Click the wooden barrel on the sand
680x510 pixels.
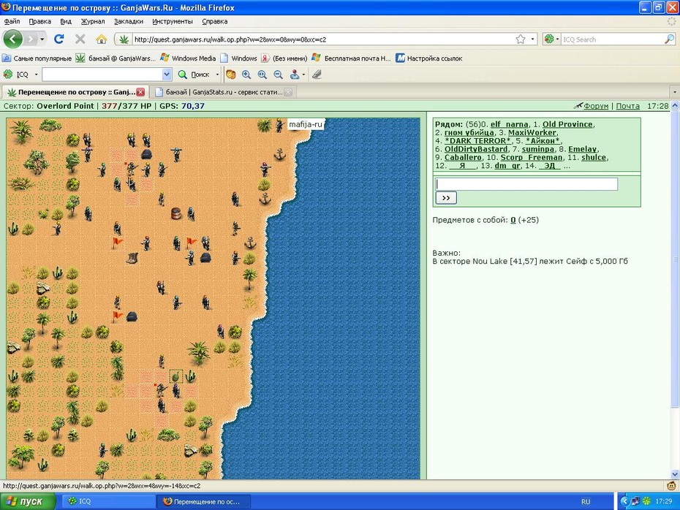pyautogui.click(x=175, y=213)
